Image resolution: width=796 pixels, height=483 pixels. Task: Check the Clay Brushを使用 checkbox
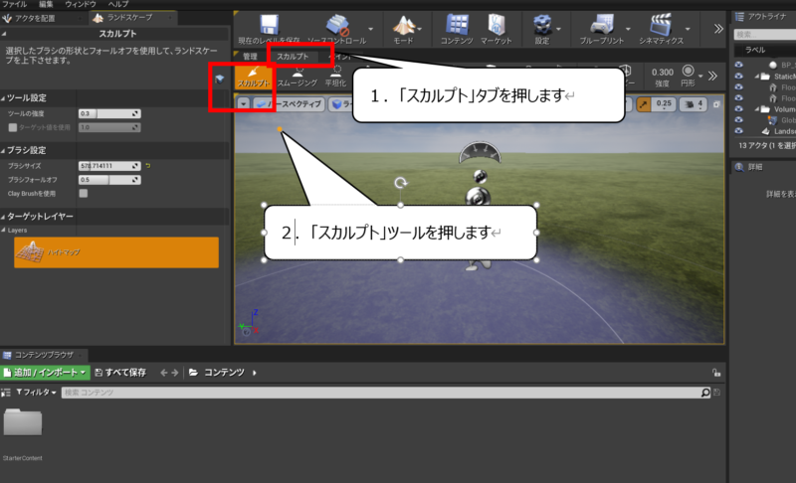(84, 193)
